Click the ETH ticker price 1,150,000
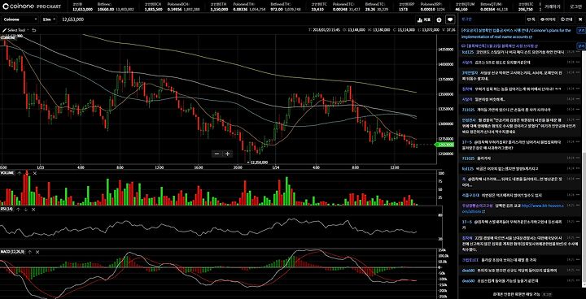 click(x=219, y=9)
